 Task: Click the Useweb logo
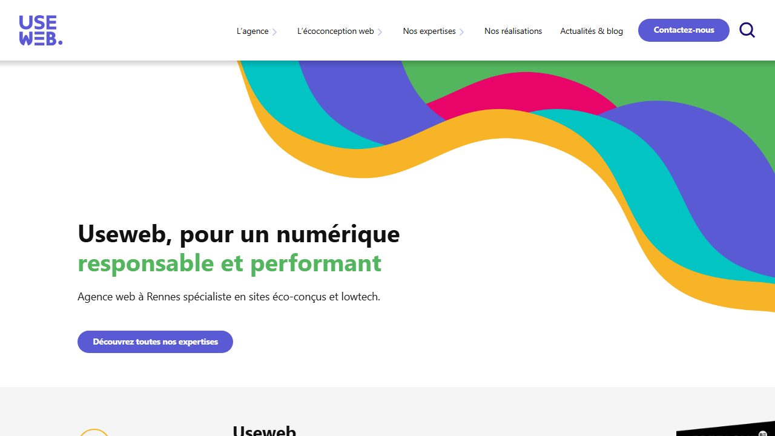coord(41,30)
